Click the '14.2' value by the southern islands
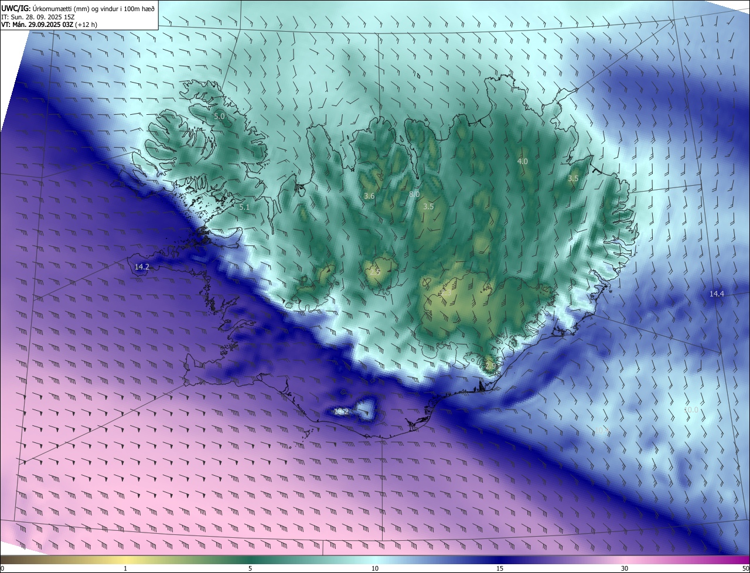Screen dimensions: 750x573 [x=341, y=412]
